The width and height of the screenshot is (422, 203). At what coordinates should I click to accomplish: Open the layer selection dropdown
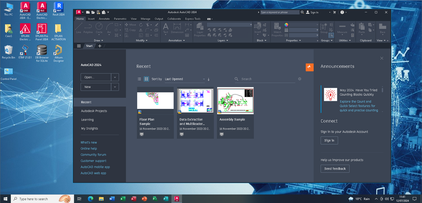click(230, 25)
